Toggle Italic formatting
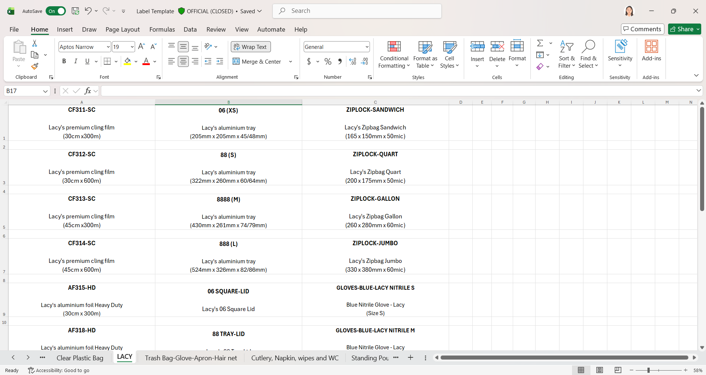Viewport: 706px width, 375px height. coord(75,61)
